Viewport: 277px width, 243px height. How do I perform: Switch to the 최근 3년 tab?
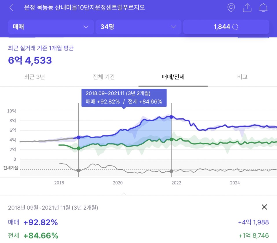34,77
